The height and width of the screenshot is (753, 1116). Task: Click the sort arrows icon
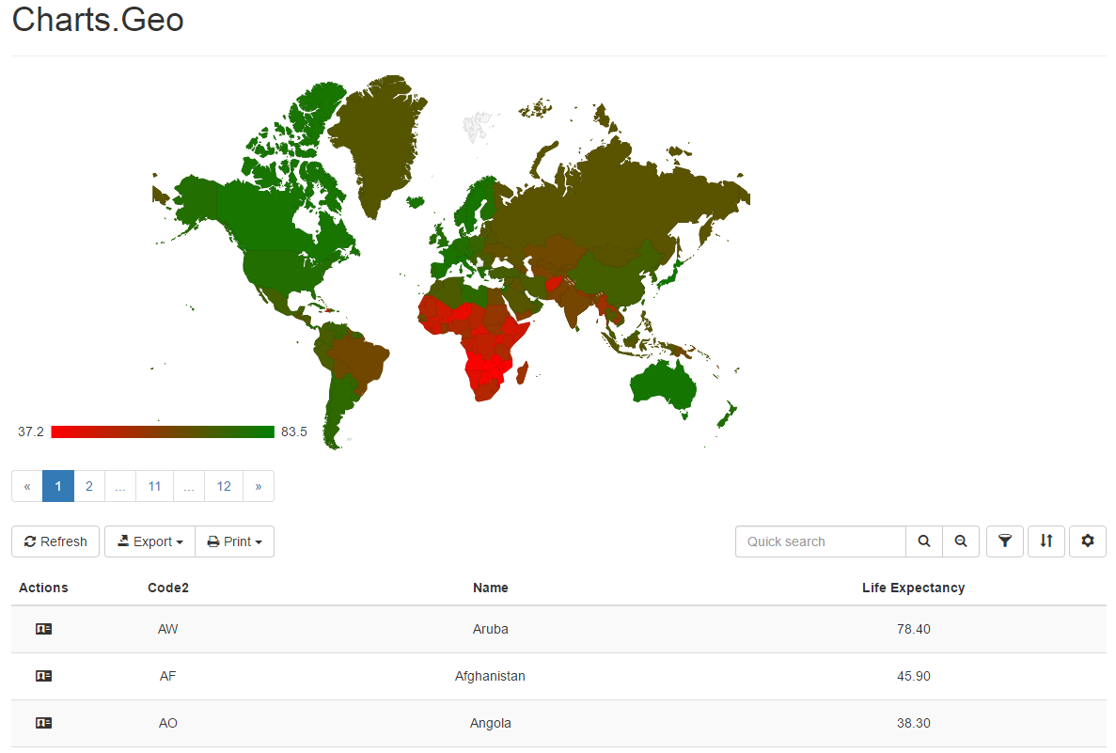point(1045,541)
